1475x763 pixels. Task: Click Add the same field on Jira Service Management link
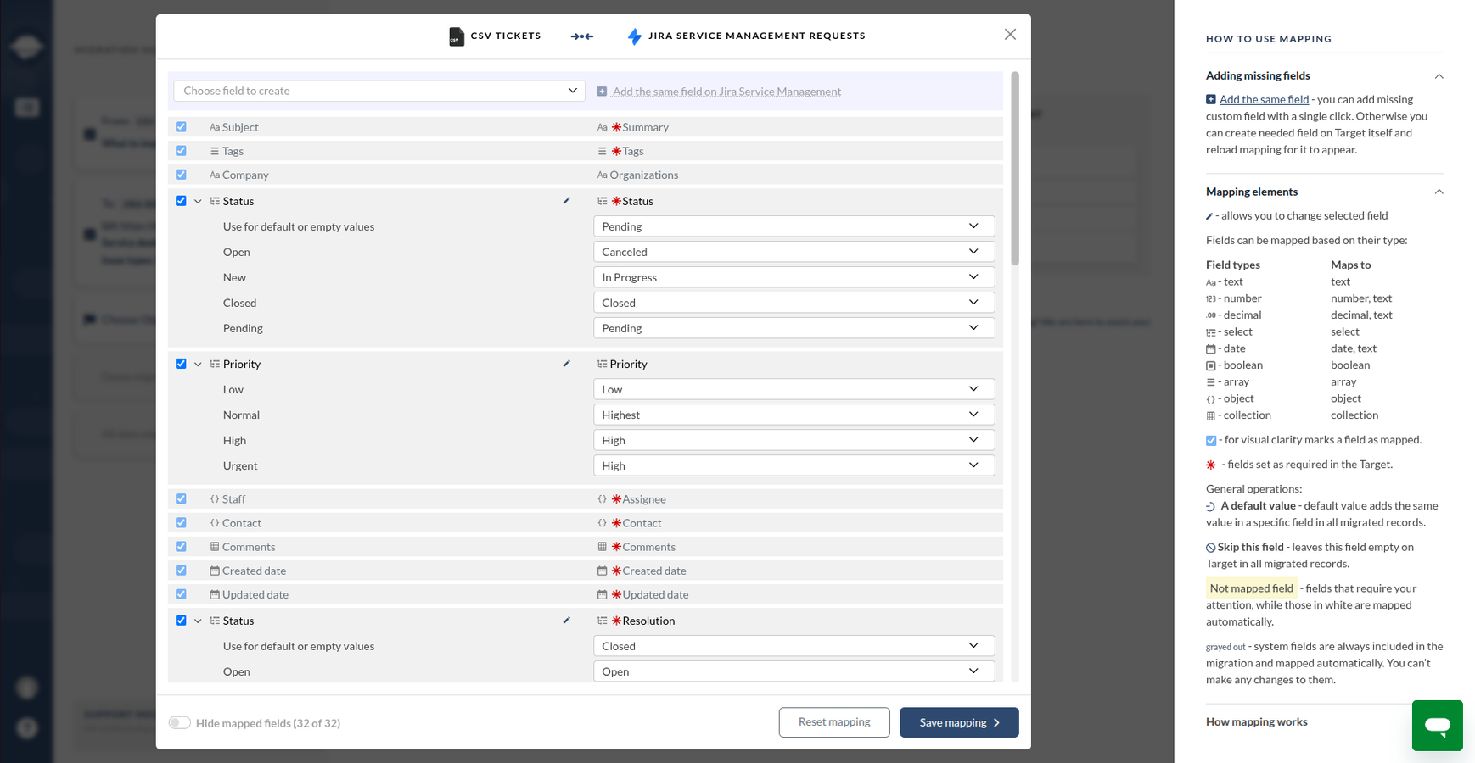(x=726, y=92)
